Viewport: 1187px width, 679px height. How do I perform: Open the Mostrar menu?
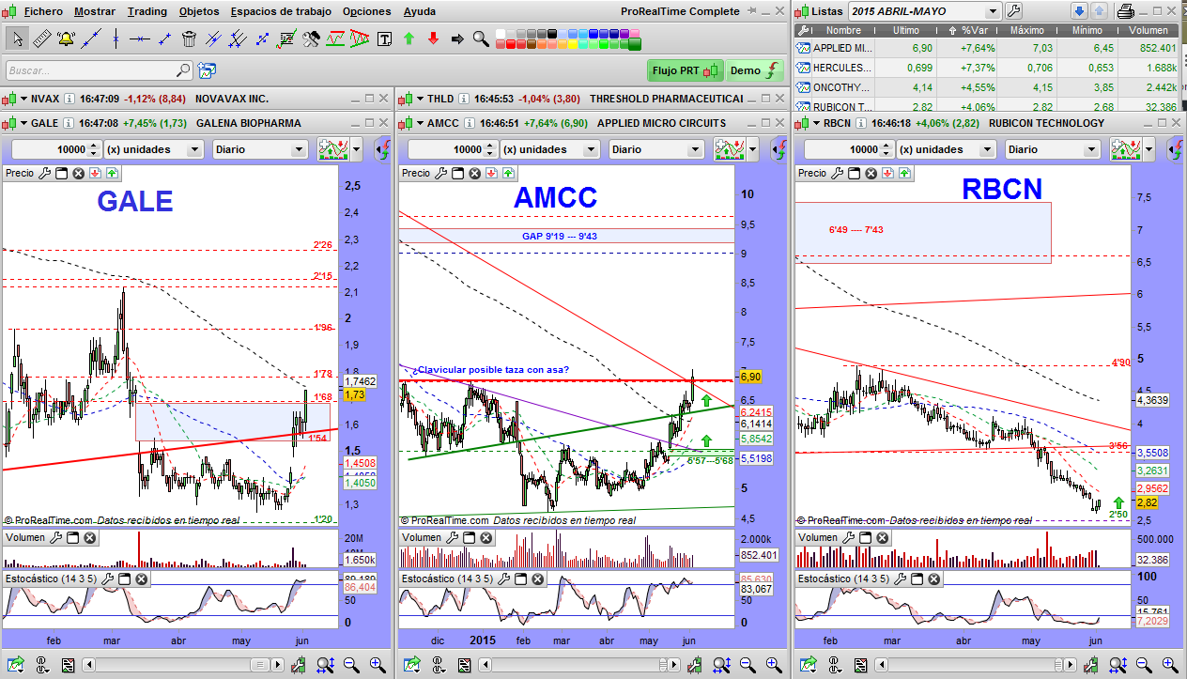click(x=94, y=11)
